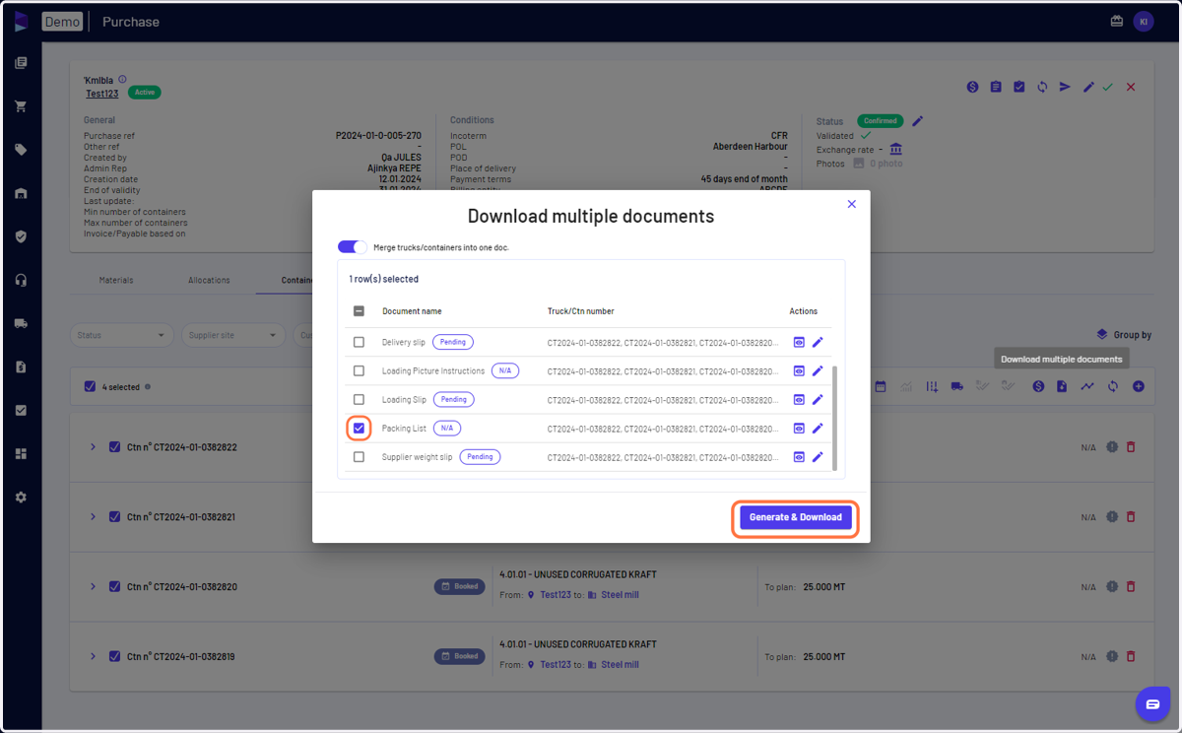Open the invoice dollar section in sidebar
Viewport: 1182px width, 733px height.
[21, 366]
